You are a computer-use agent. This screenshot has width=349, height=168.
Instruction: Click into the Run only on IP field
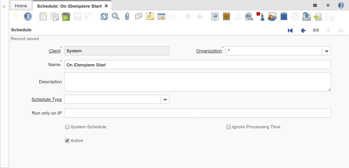197,113
